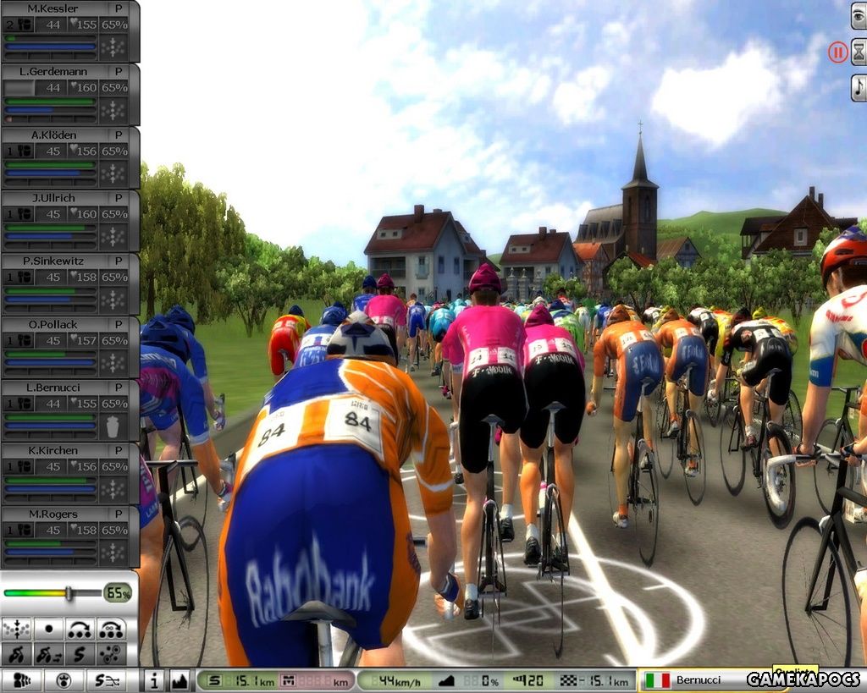Click the 15.1 km distance to finish readout
Image resolution: width=867 pixels, height=693 pixels.
coord(594,681)
